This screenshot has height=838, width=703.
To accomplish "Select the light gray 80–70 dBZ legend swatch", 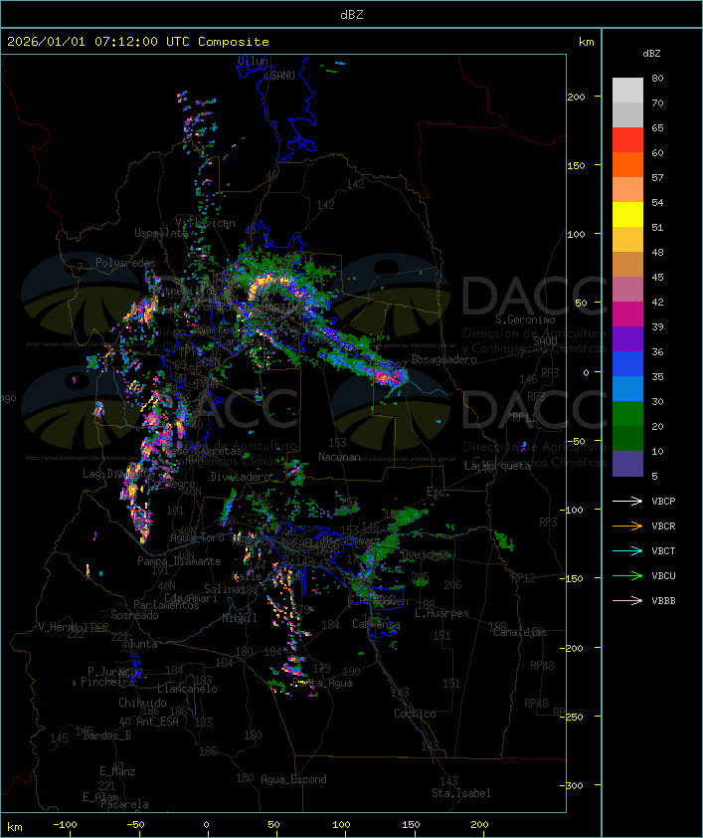I will [627, 91].
